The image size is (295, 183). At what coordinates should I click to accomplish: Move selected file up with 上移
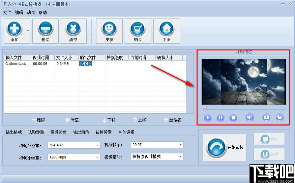[x=140, y=120]
